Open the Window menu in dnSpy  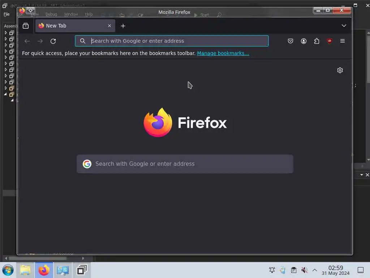(71, 14)
